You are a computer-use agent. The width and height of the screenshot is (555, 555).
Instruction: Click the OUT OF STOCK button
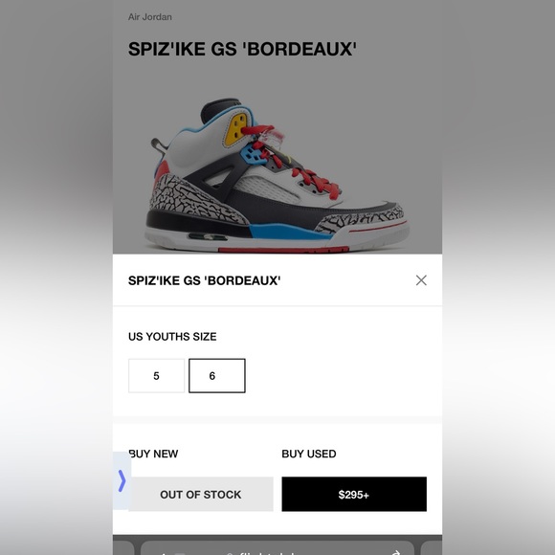coord(201,494)
